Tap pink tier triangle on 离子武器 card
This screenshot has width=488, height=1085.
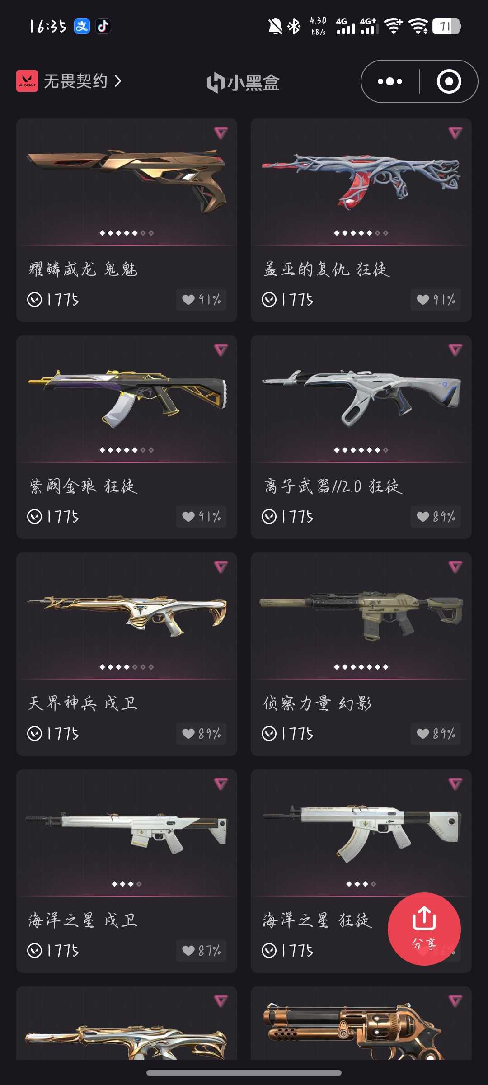pyautogui.click(x=455, y=350)
